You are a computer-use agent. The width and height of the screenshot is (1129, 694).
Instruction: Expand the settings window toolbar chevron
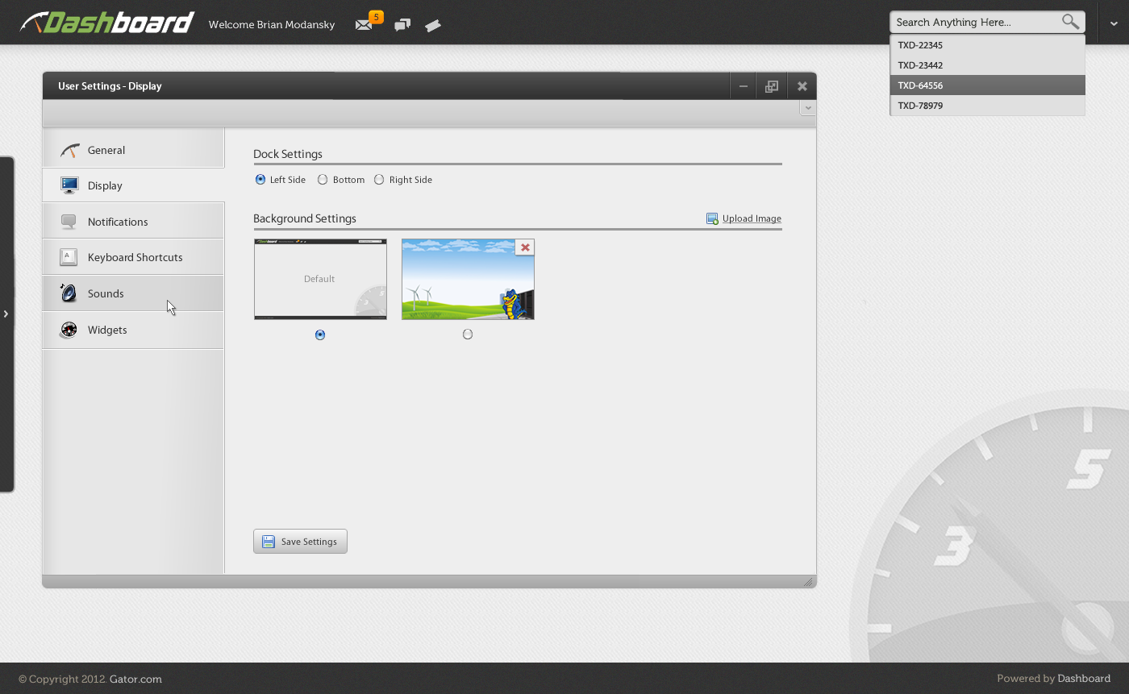pos(808,108)
